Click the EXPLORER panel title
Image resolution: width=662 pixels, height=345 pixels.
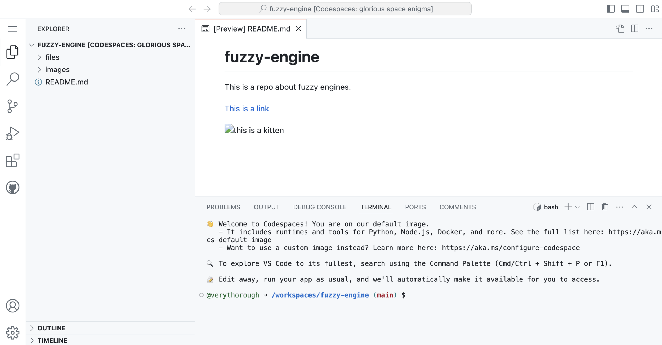(x=53, y=29)
